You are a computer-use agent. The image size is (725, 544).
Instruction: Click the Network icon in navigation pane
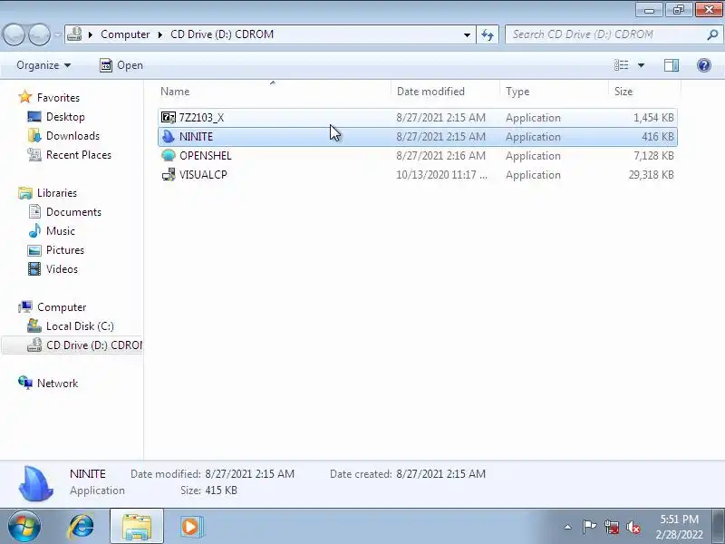pos(25,383)
